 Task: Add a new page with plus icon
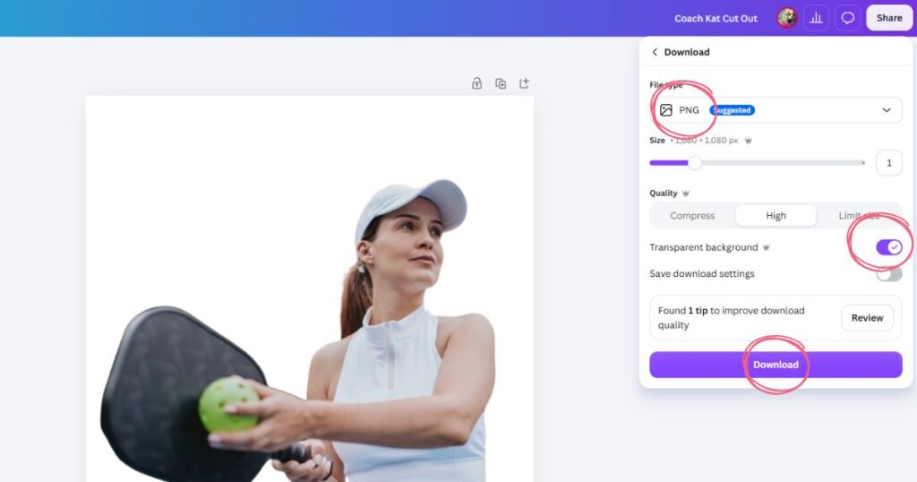(x=524, y=83)
